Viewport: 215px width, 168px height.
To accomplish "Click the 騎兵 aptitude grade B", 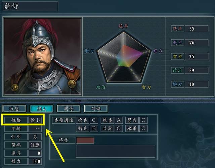I will point(94,128).
